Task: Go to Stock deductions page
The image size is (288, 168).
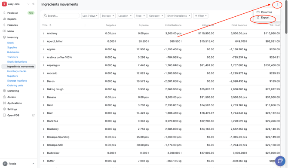Action: click(x=17, y=62)
